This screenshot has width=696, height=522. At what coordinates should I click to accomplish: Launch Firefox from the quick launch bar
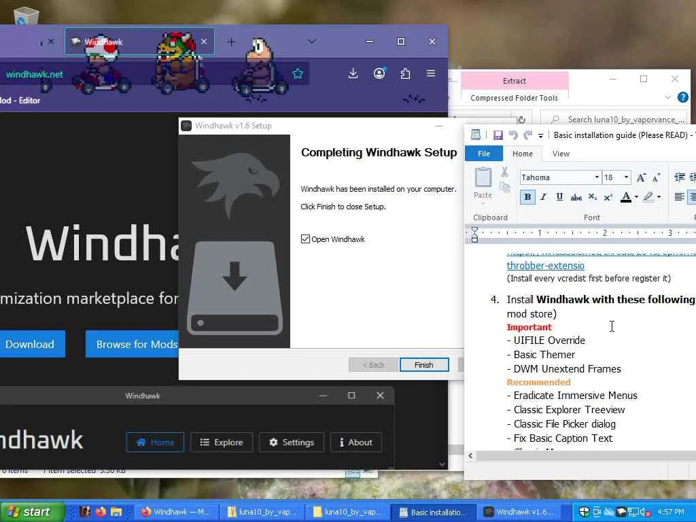click(x=101, y=512)
